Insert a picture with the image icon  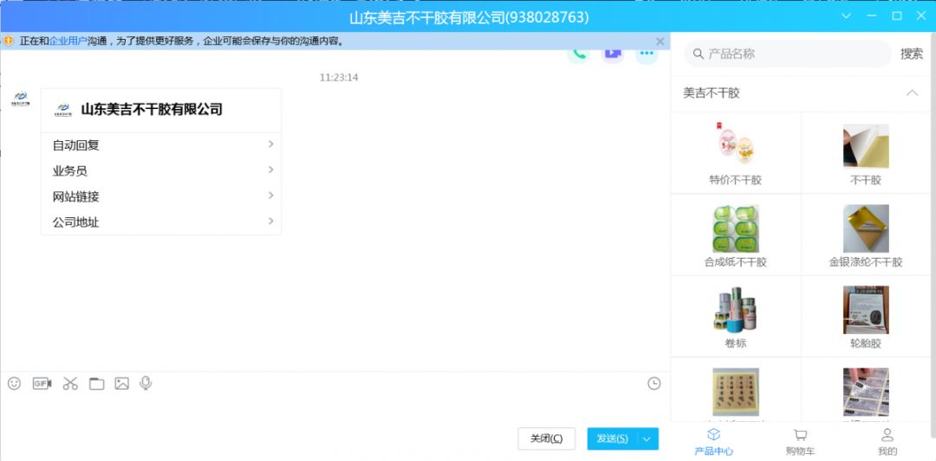(122, 383)
